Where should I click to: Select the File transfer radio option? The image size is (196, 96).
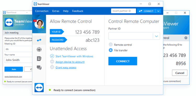111,50
